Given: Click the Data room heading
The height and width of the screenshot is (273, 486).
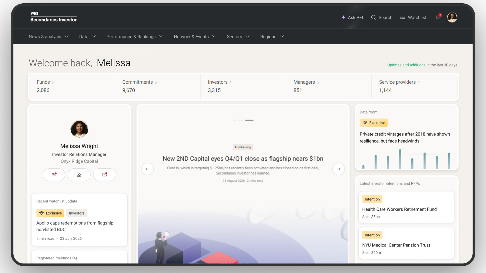Looking at the screenshot, I should click(x=369, y=112).
